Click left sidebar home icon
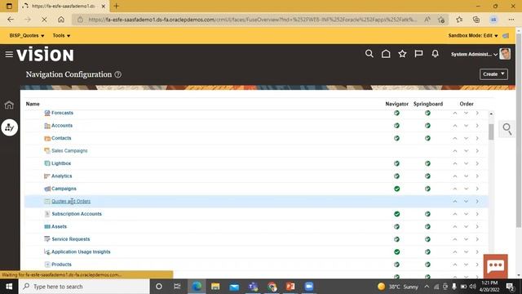Screen dimensions: 522x294 tap(9, 105)
